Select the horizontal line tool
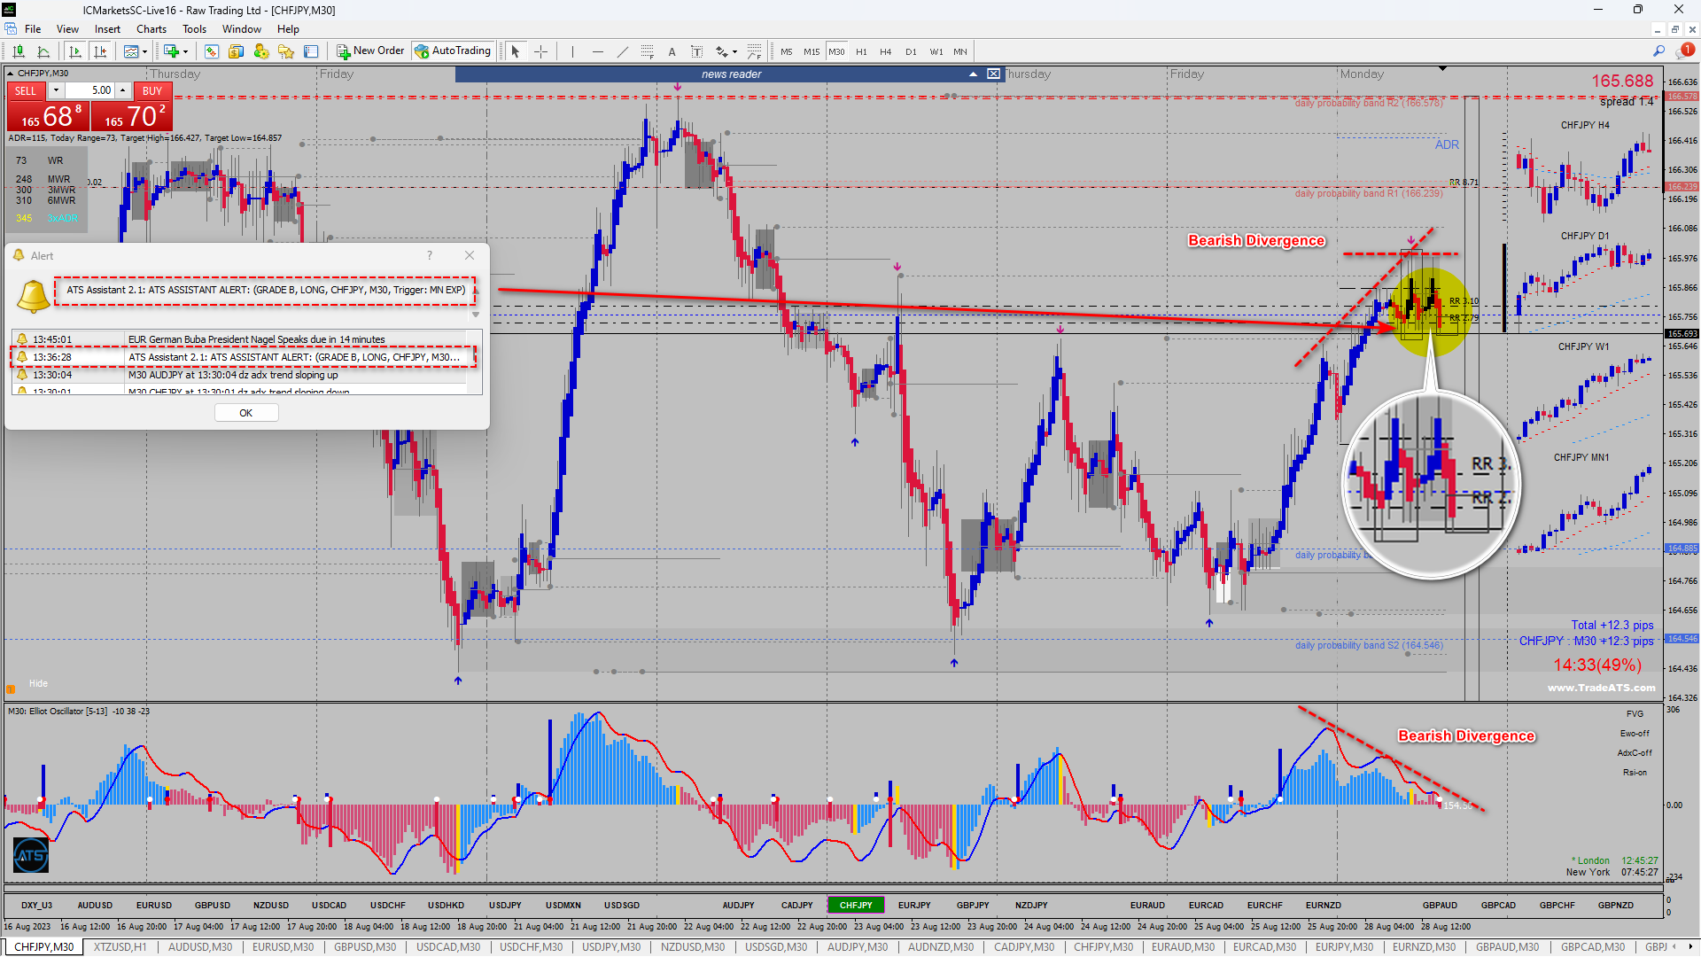Screen dimensions: 1701x957 coord(598,51)
